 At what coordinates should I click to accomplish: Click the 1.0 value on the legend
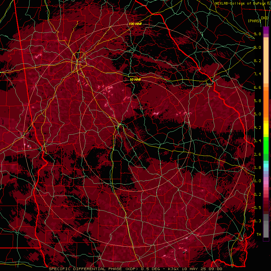coord(257,181)
